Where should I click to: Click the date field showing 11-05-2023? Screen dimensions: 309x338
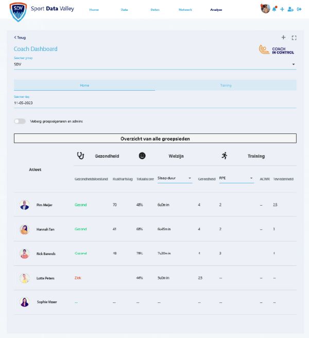(154, 103)
